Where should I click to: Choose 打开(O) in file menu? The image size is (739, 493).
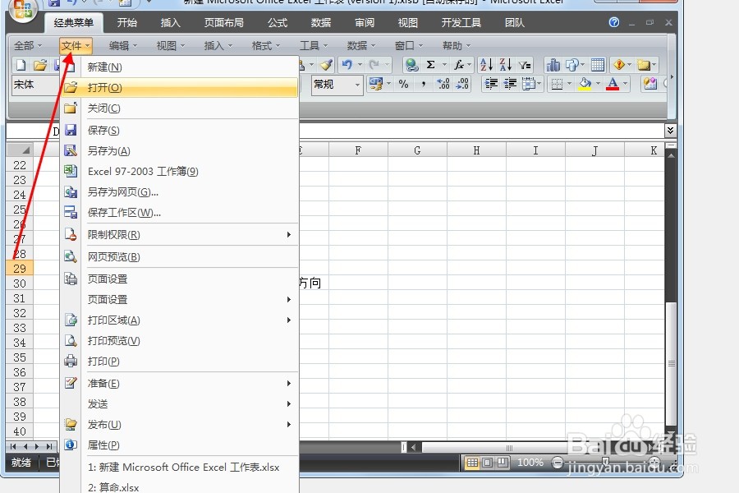(x=180, y=87)
